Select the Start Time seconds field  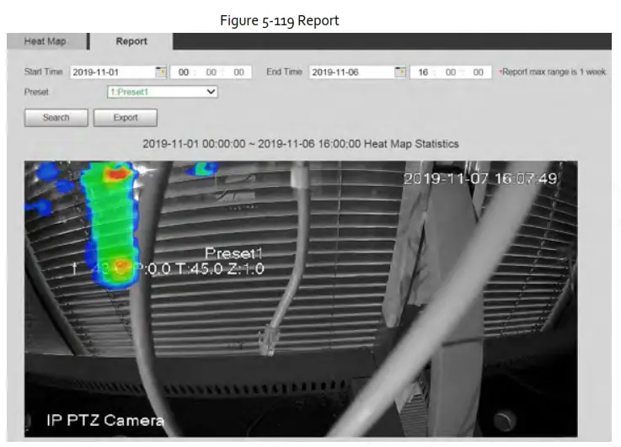pos(238,72)
